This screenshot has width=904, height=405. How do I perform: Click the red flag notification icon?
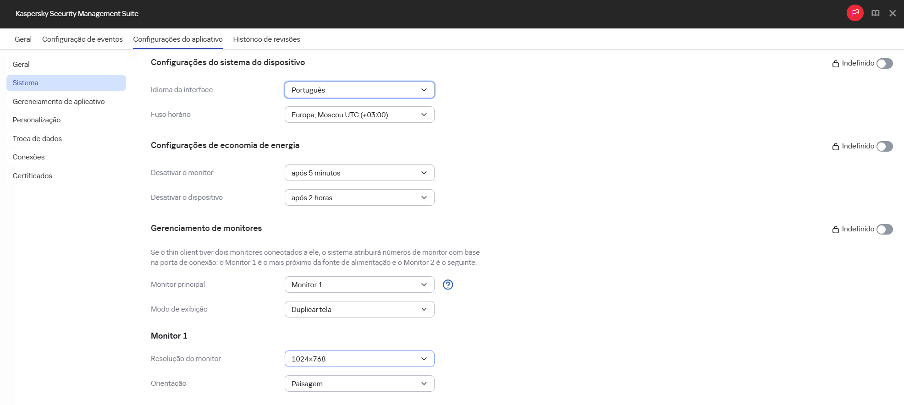[855, 13]
